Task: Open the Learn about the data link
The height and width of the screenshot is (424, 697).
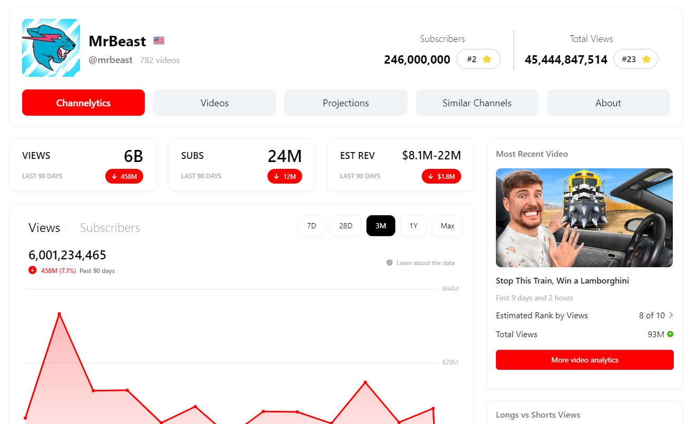Action: (426, 263)
